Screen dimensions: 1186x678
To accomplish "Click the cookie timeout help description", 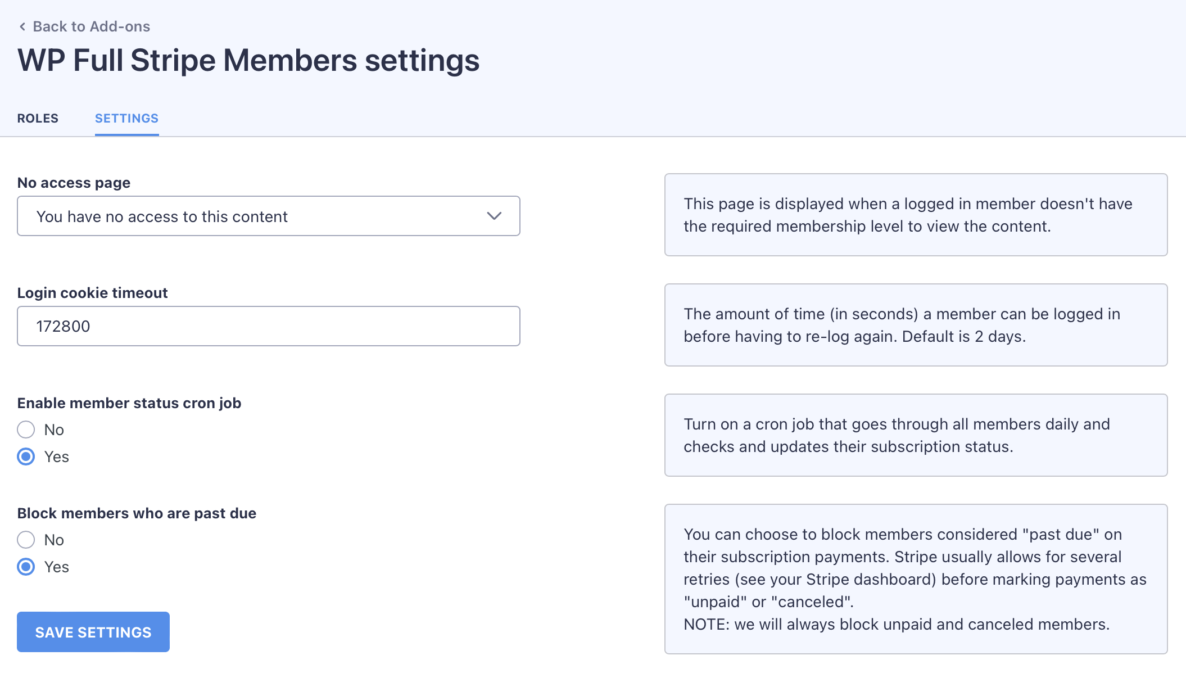I will click(915, 325).
